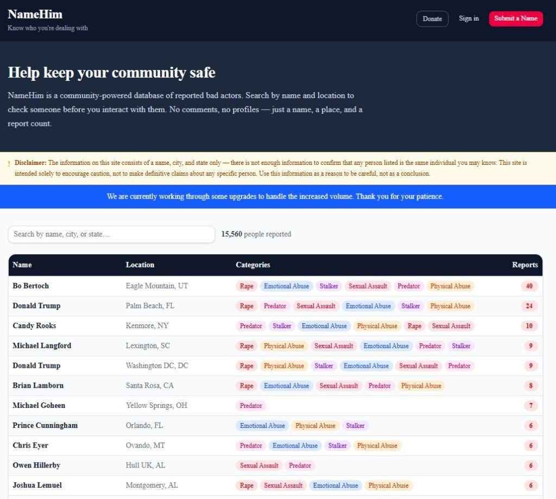Focus the name, city, or state search box
The height and width of the screenshot is (499, 556).
click(111, 234)
